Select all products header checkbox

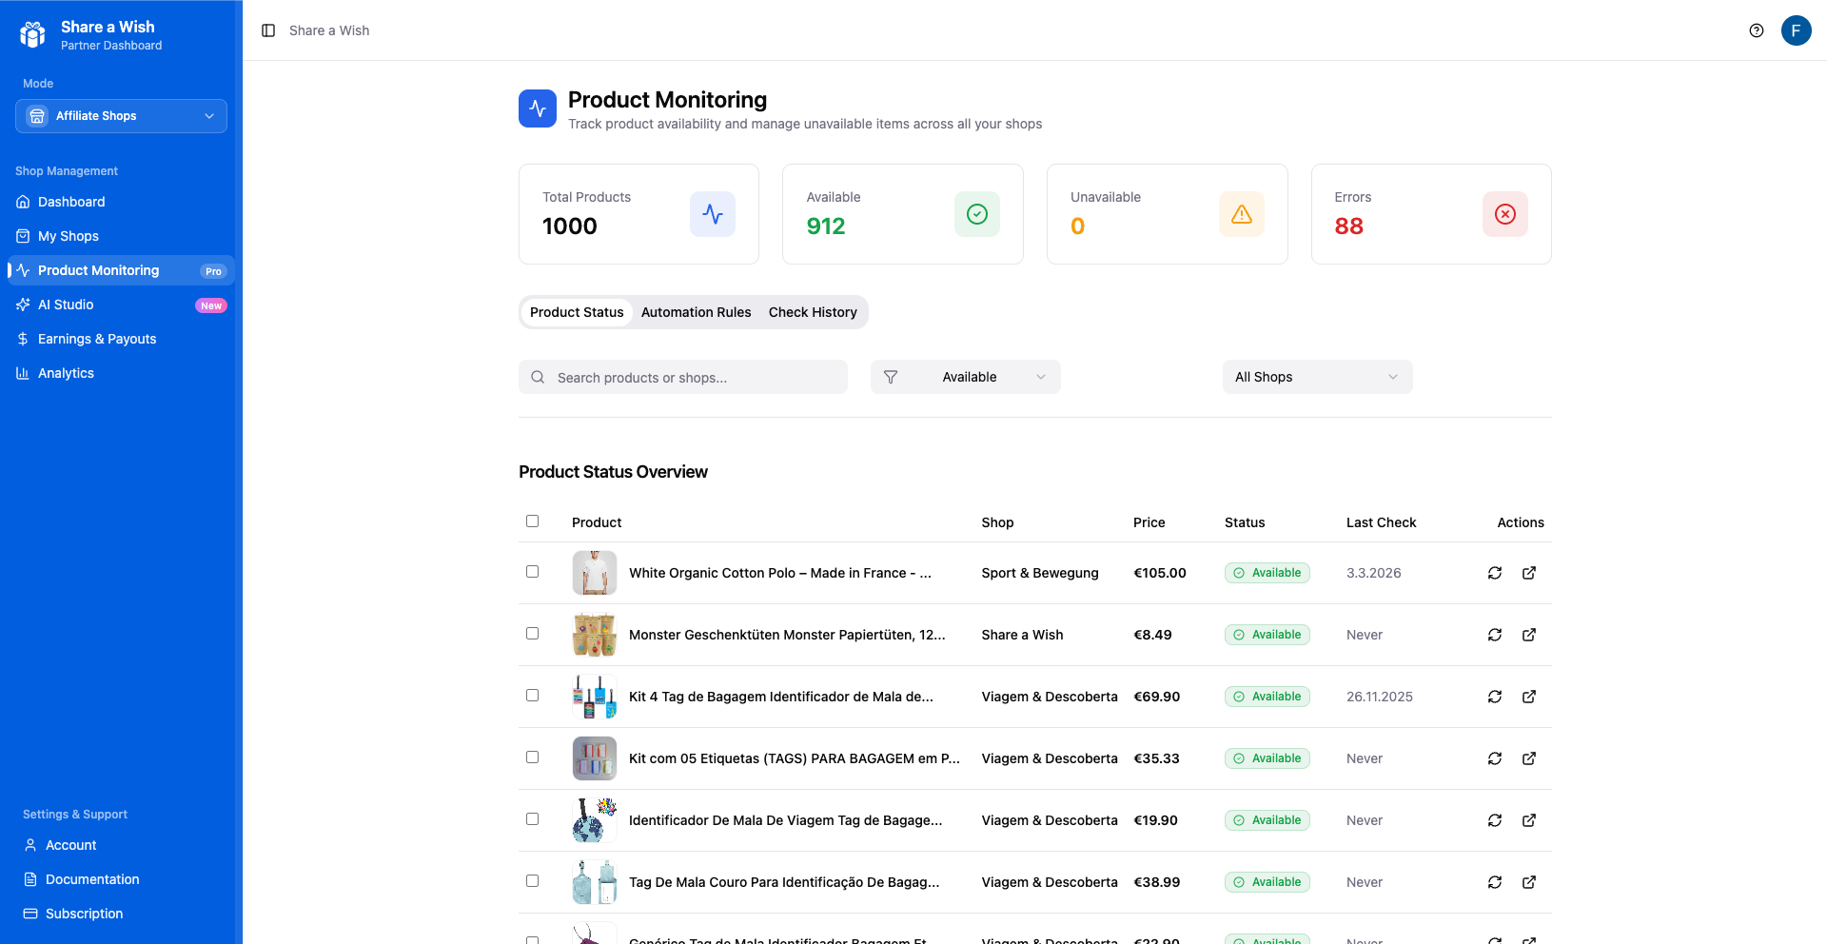coord(532,521)
